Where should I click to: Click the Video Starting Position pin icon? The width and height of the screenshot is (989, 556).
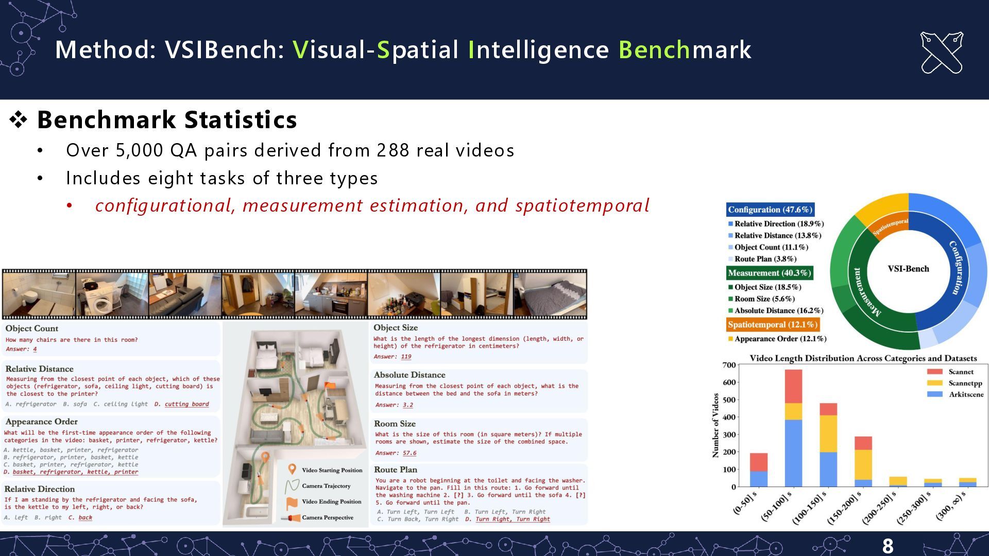292,470
